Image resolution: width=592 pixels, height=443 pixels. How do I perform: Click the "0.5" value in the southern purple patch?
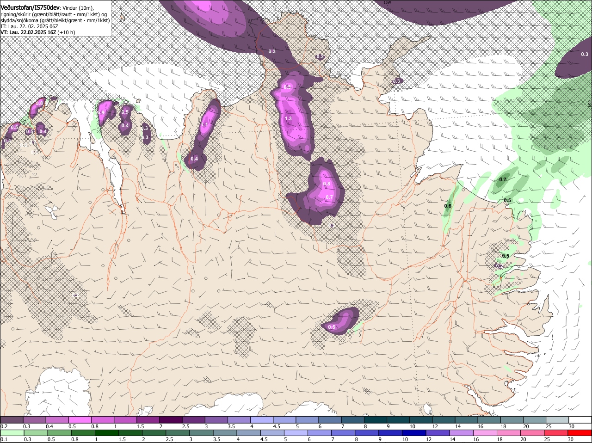pos(332,327)
